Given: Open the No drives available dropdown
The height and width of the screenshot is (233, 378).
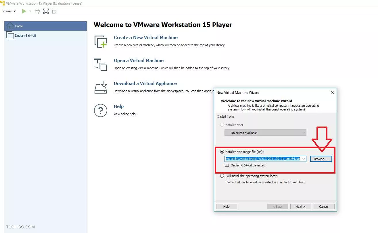Looking at the screenshot, I should [x=265, y=133].
